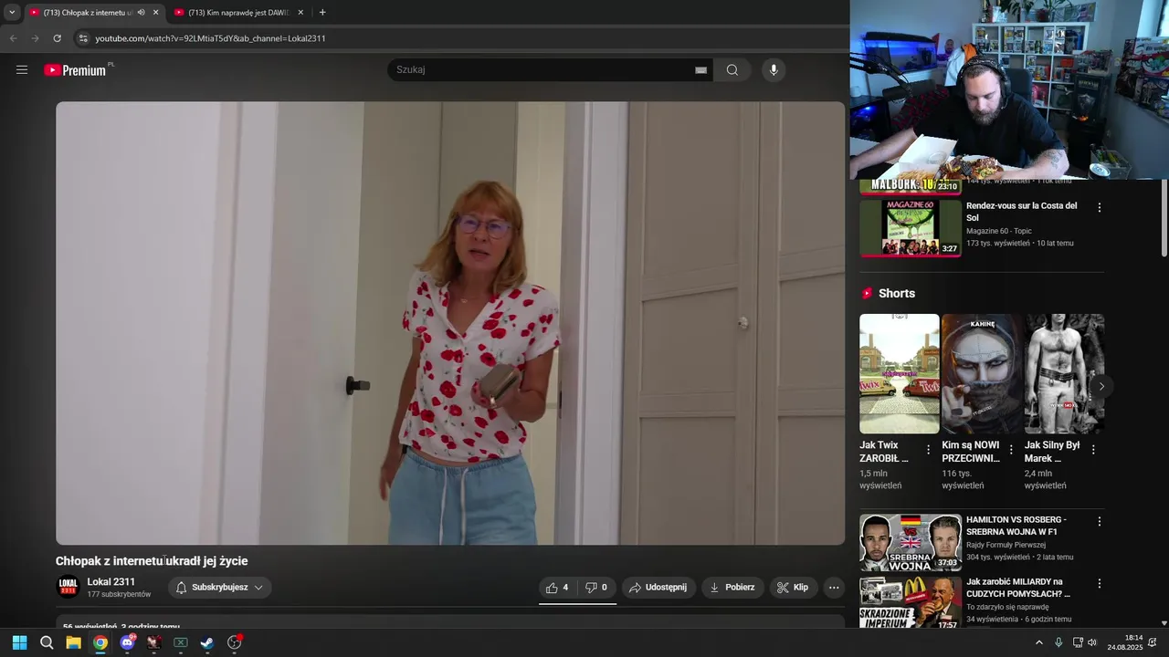Open Windows taskbar search

[x=47, y=642]
